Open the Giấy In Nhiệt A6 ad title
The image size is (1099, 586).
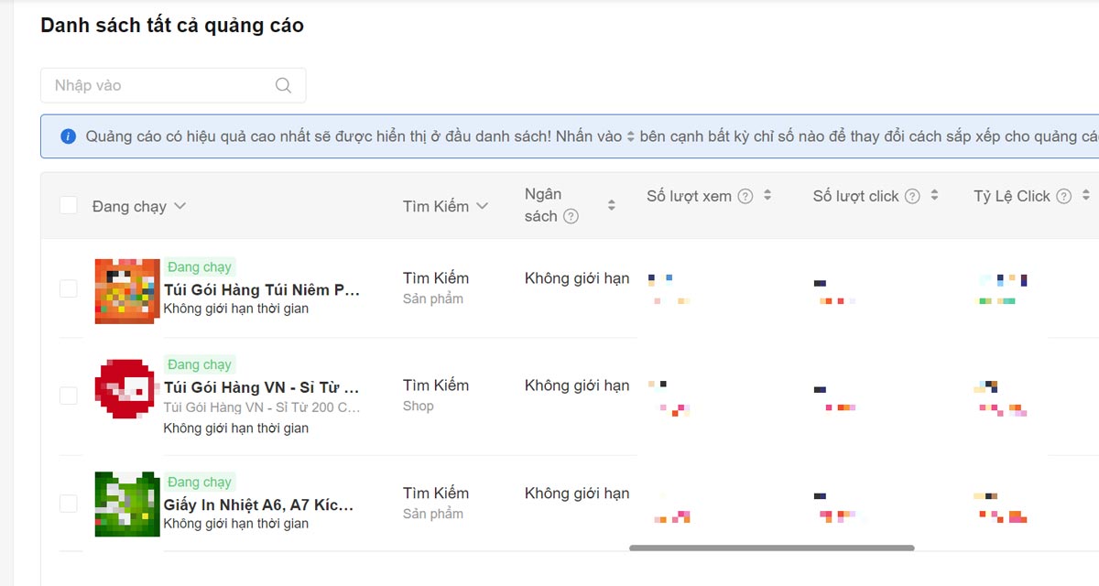(x=259, y=505)
